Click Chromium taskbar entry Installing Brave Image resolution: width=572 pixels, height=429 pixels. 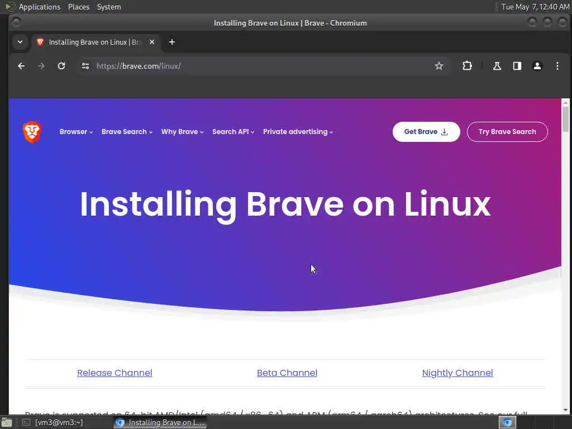tap(160, 422)
